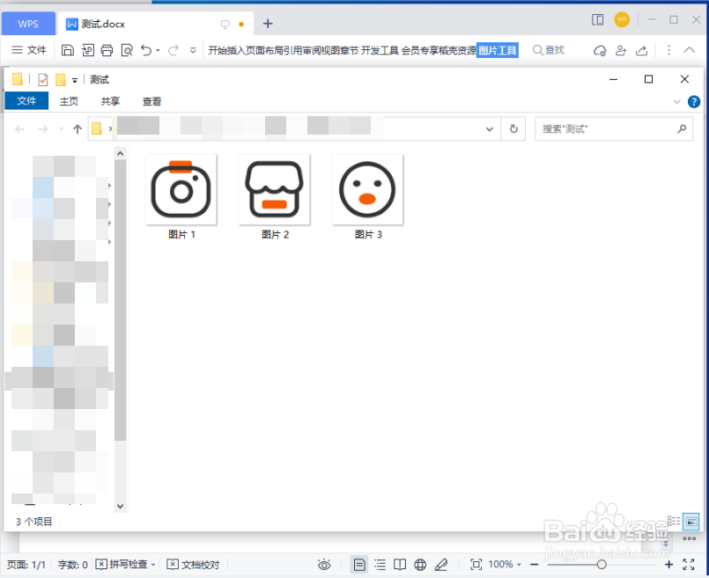The height and width of the screenshot is (578, 709).
Task: Expand the quick access toolbar customize arrow
Action: point(193,50)
